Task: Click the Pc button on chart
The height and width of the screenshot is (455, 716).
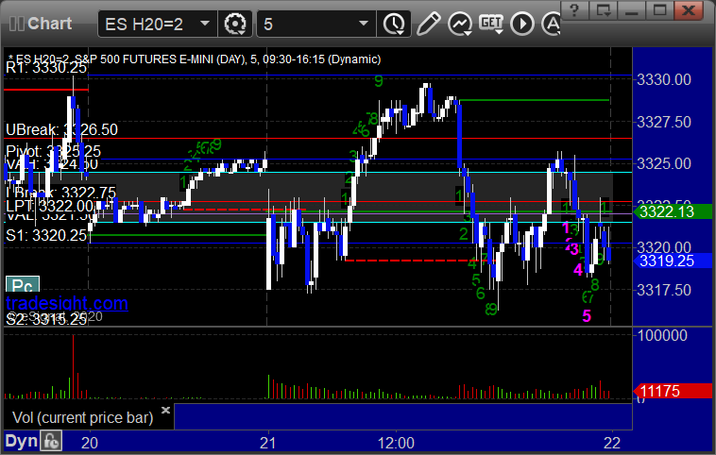Action: [x=23, y=285]
